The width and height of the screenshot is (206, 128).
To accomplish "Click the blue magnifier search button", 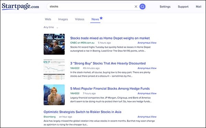I will [x=142, y=6].
